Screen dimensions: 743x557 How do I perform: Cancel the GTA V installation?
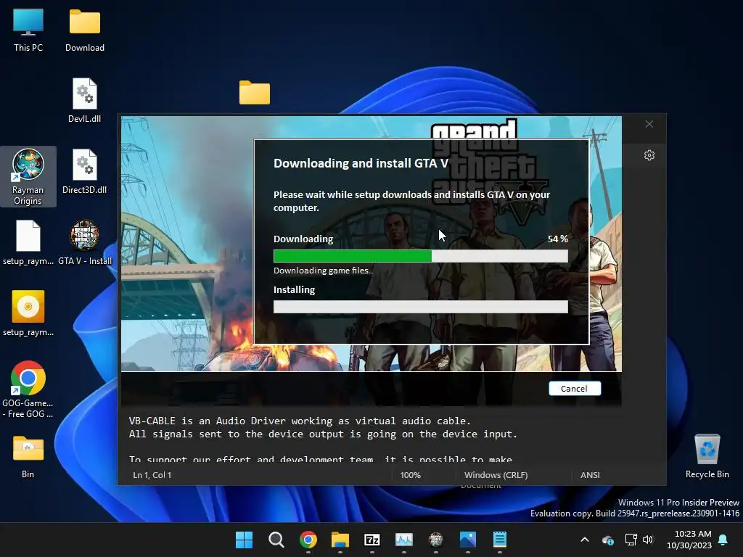click(575, 389)
